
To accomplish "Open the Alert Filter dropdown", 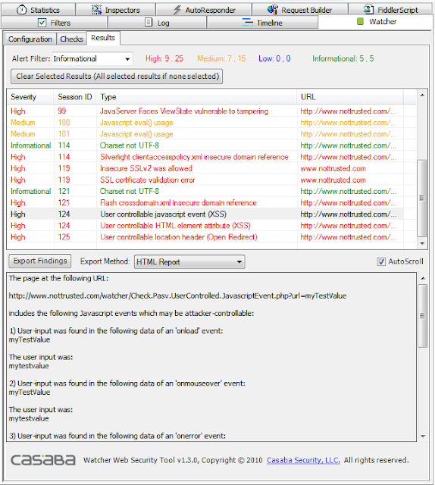I will point(92,59).
